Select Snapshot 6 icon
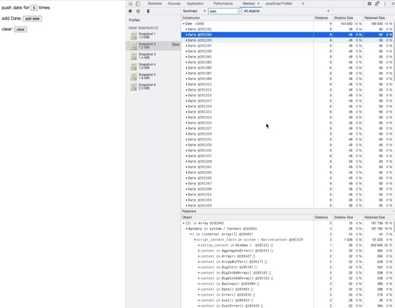The height and width of the screenshot is (308, 395). [x=134, y=87]
